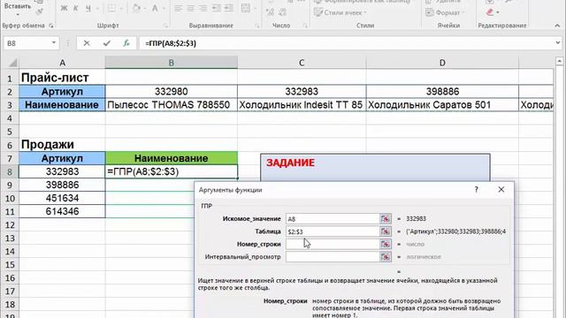The width and height of the screenshot is (566, 318).
Task: Select cell 'Холодильник Indesit TT 85'
Action: [302, 105]
